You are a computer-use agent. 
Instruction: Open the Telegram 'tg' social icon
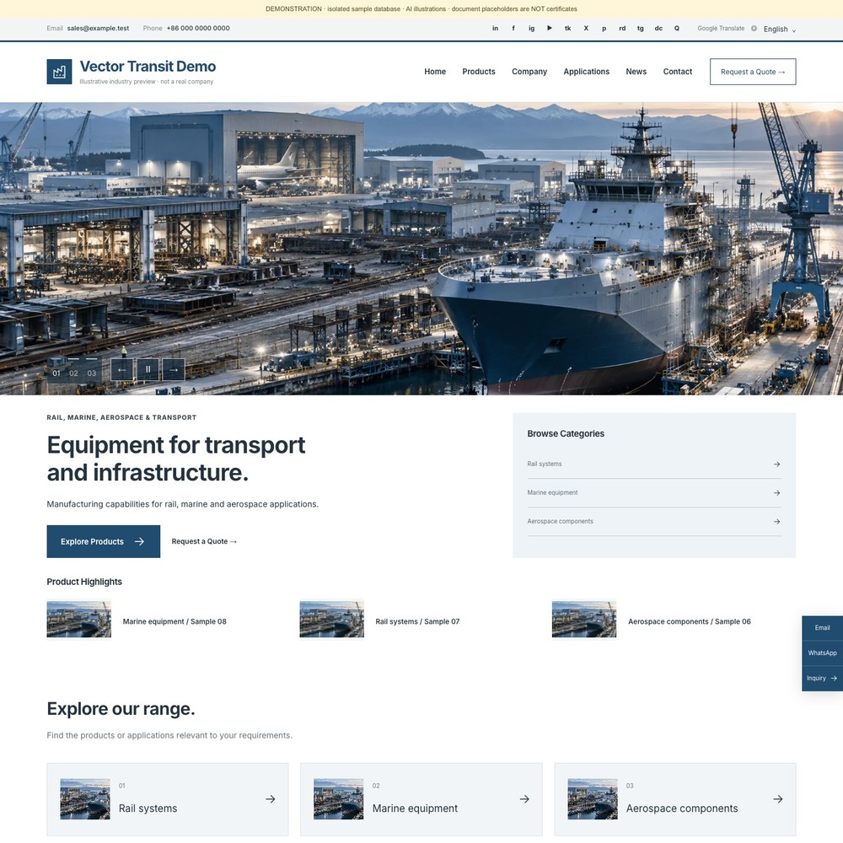(x=641, y=29)
